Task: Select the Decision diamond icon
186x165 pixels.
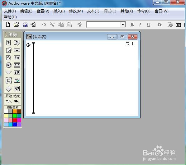Action: point(8,89)
